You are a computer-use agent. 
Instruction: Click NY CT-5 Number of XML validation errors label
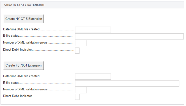[25, 42]
